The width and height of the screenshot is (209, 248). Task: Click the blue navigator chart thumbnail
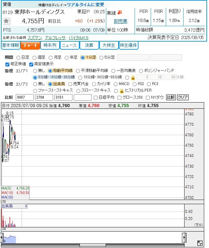tap(10, 239)
